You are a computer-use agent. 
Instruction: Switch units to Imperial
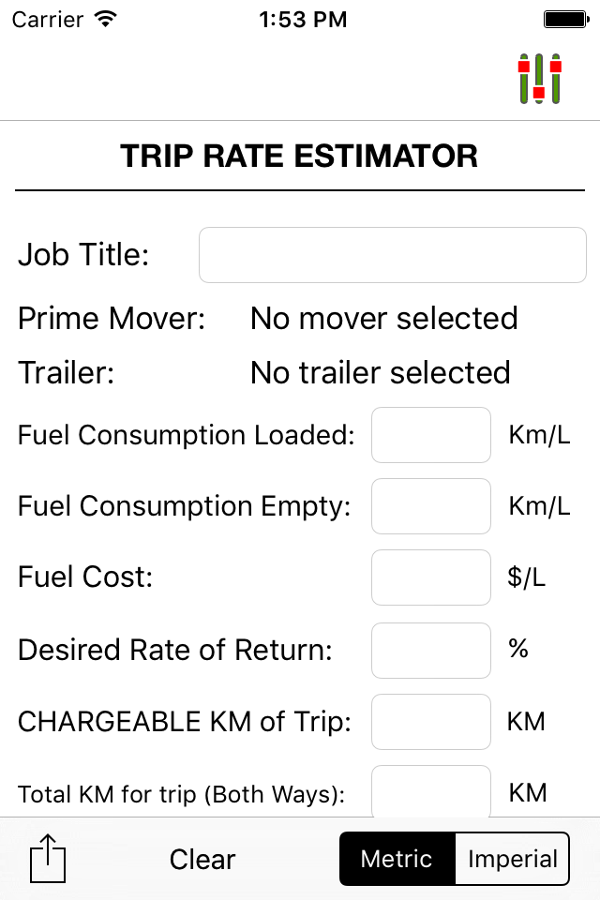coord(512,859)
